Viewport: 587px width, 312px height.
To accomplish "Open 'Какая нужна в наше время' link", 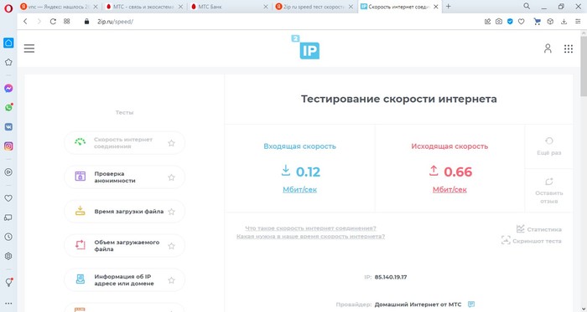I will coord(310,237).
